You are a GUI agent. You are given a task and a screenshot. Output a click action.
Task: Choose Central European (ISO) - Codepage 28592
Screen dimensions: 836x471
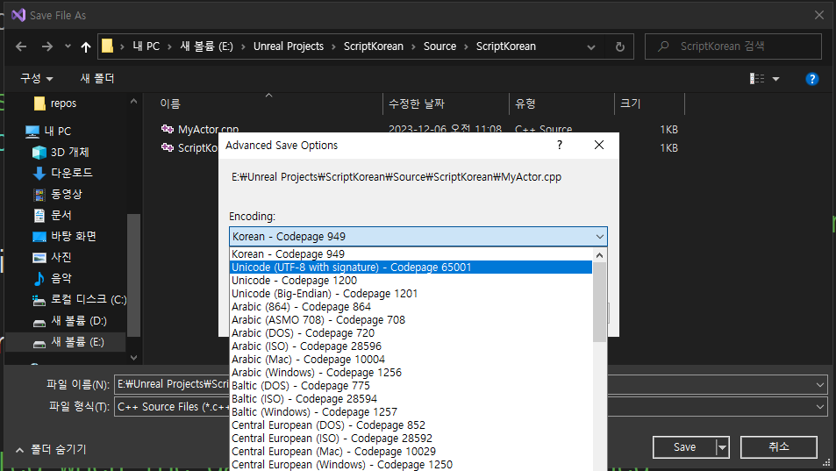(x=411, y=439)
